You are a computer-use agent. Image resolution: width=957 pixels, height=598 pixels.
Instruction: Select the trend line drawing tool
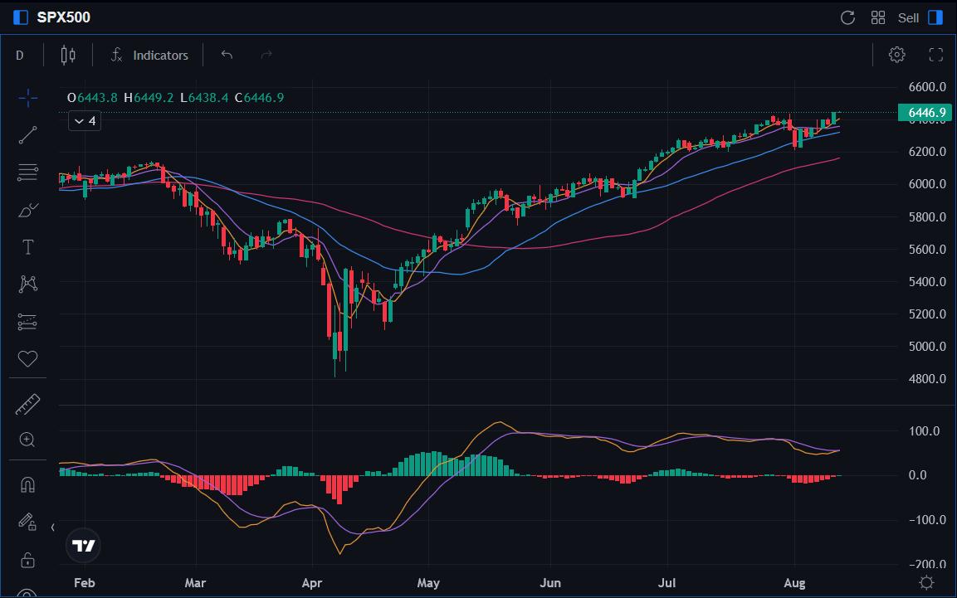(x=27, y=134)
